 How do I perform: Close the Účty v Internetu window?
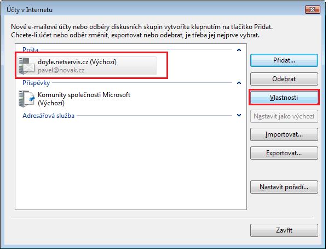pos(313,9)
